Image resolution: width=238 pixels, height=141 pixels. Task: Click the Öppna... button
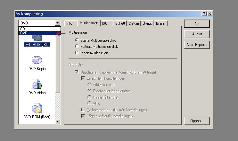click(197, 121)
